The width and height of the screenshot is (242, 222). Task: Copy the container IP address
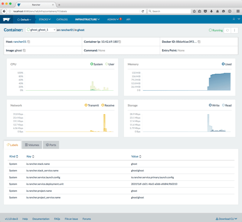120,42
